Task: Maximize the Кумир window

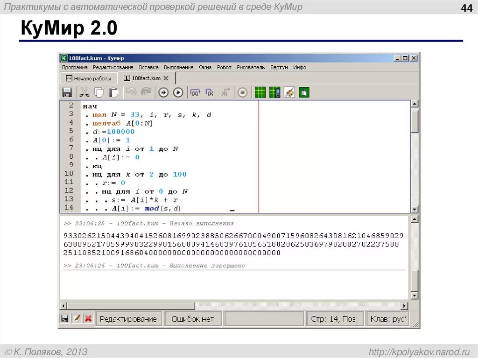Action: pyautogui.click(x=406, y=58)
